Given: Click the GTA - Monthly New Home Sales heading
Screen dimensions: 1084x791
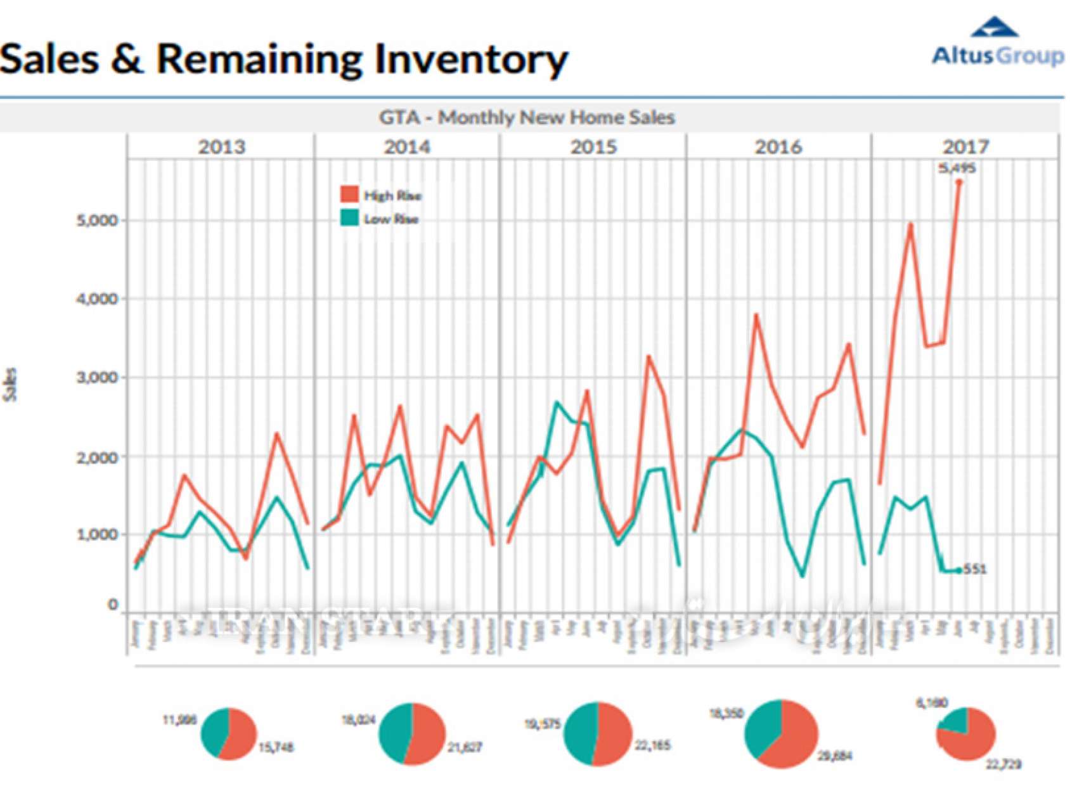Looking at the screenshot, I should coord(526,118).
